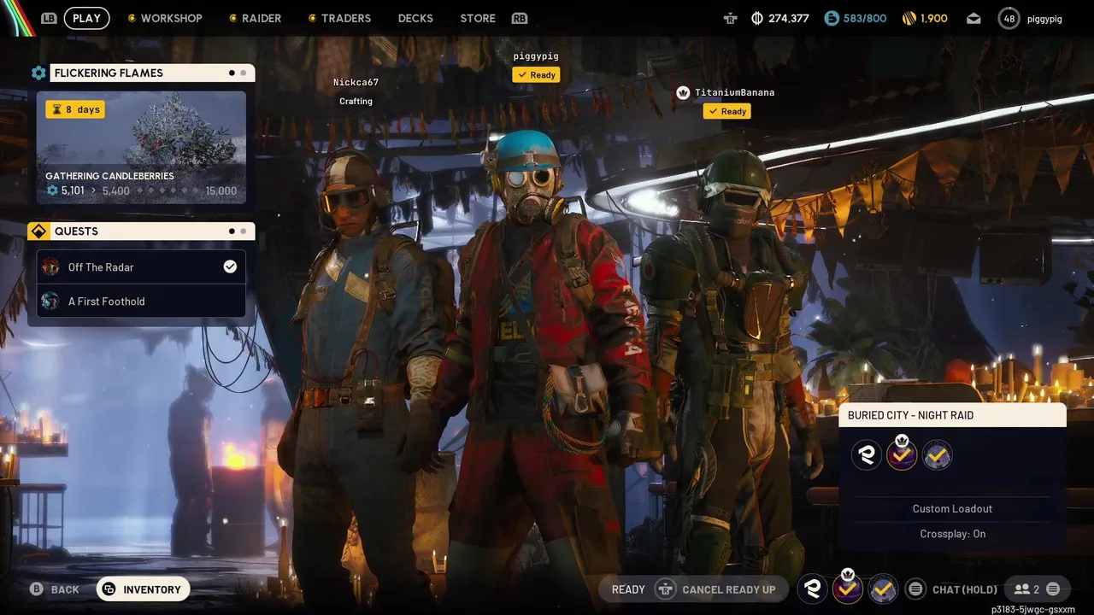The width and height of the screenshot is (1094, 615).
Task: Open Chat (Hold) label
Action: coord(965,589)
